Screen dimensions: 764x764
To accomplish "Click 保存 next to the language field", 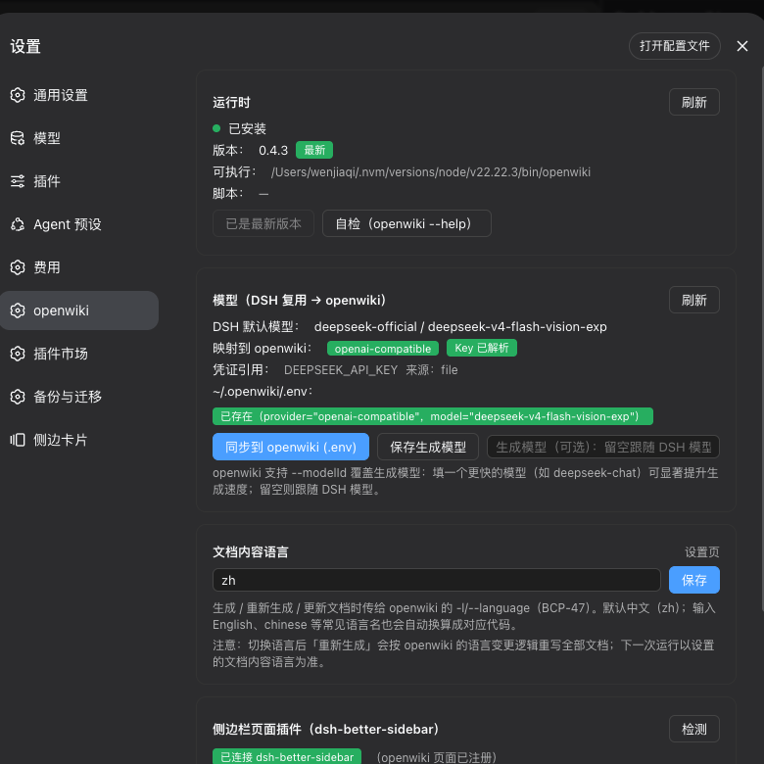I will click(x=693, y=580).
